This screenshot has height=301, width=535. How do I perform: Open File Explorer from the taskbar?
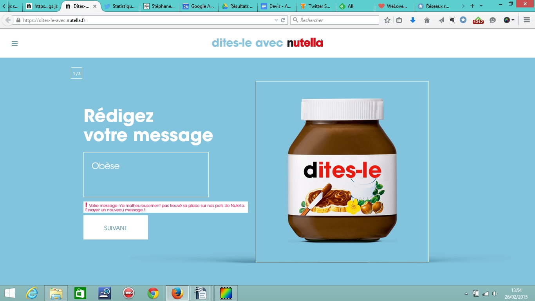pyautogui.click(x=56, y=293)
